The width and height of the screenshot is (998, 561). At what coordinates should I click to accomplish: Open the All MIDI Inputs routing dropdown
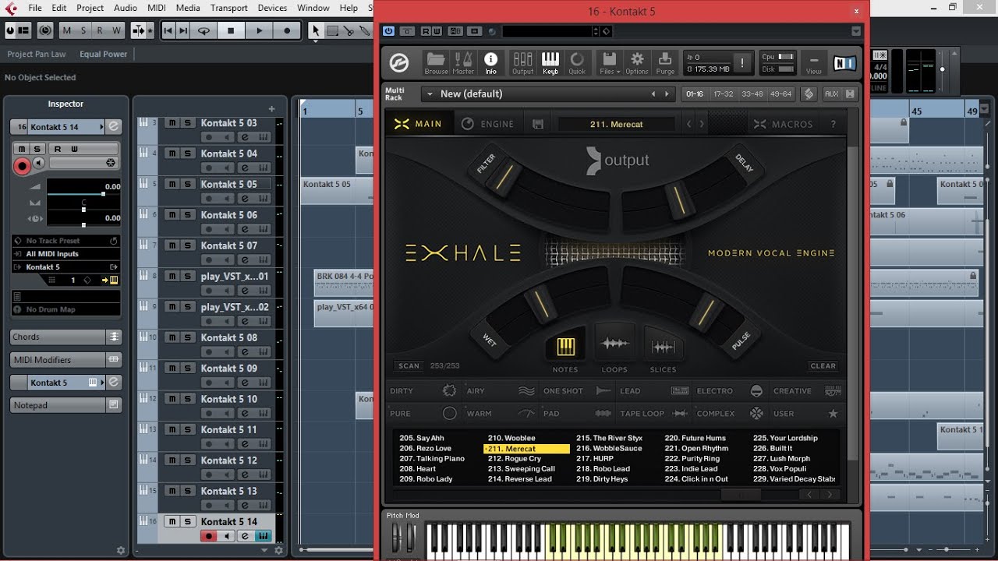(x=66, y=254)
